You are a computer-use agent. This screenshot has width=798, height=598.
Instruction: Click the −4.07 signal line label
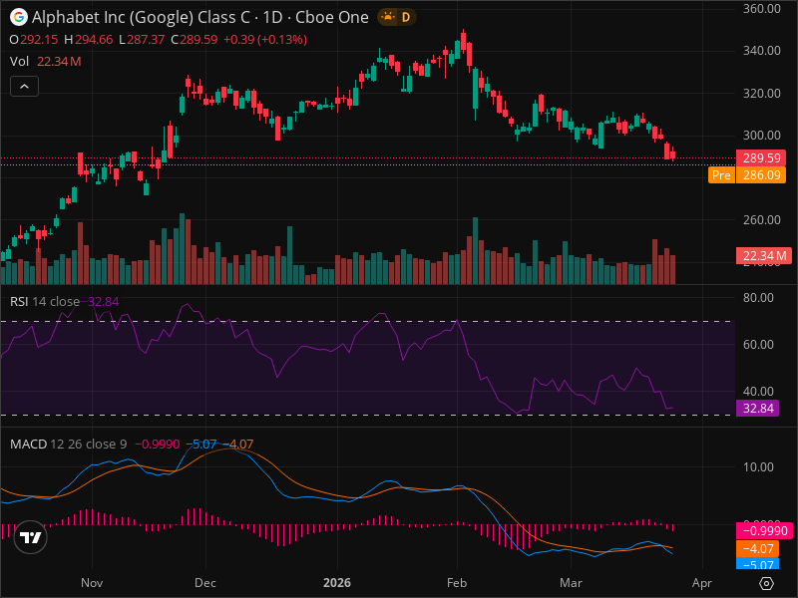pos(757,549)
